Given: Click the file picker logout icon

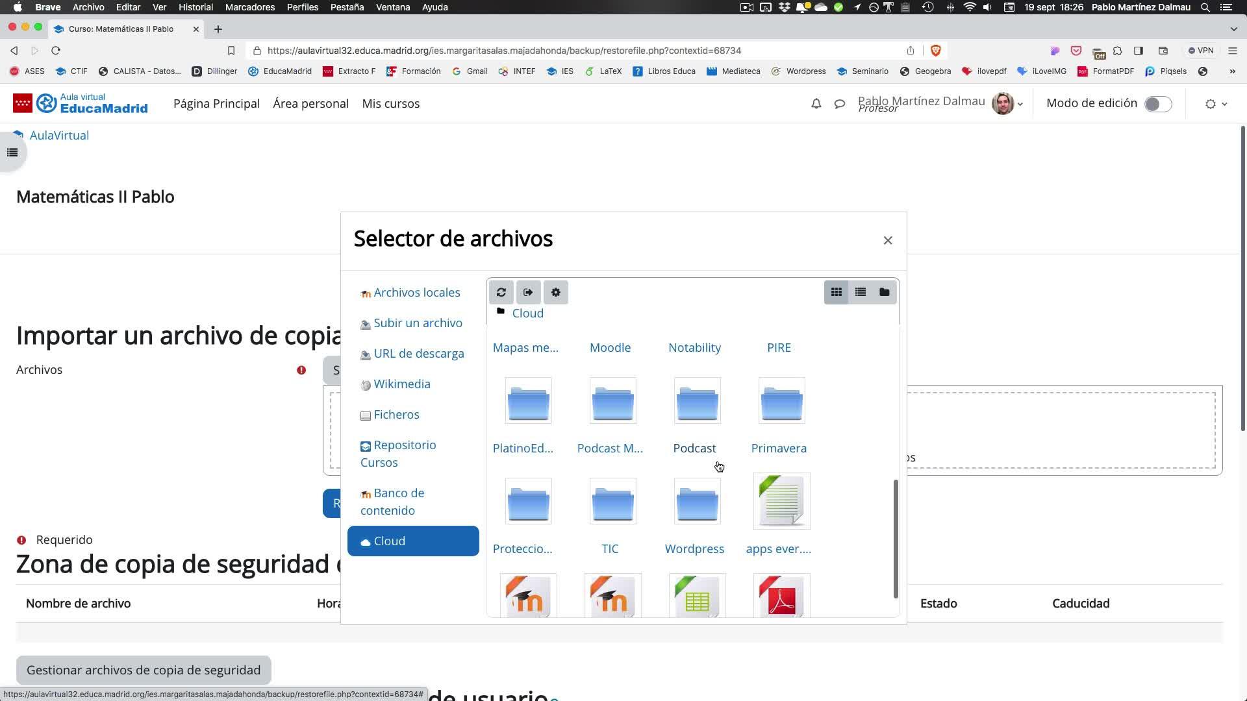Looking at the screenshot, I should click(528, 293).
